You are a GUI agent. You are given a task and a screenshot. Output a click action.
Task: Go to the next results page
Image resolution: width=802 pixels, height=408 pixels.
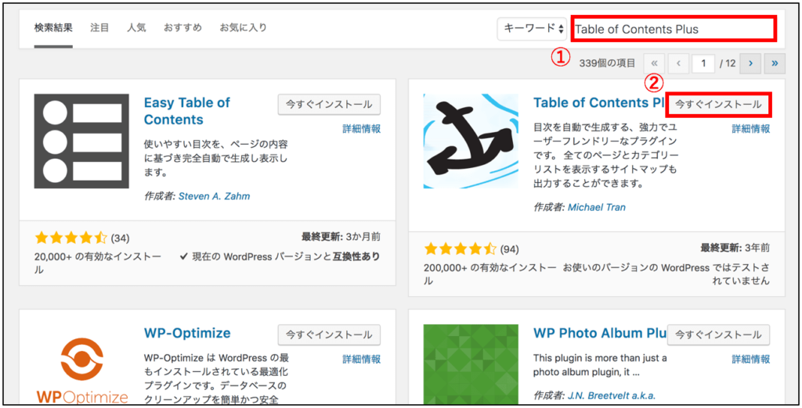pyautogui.click(x=750, y=63)
